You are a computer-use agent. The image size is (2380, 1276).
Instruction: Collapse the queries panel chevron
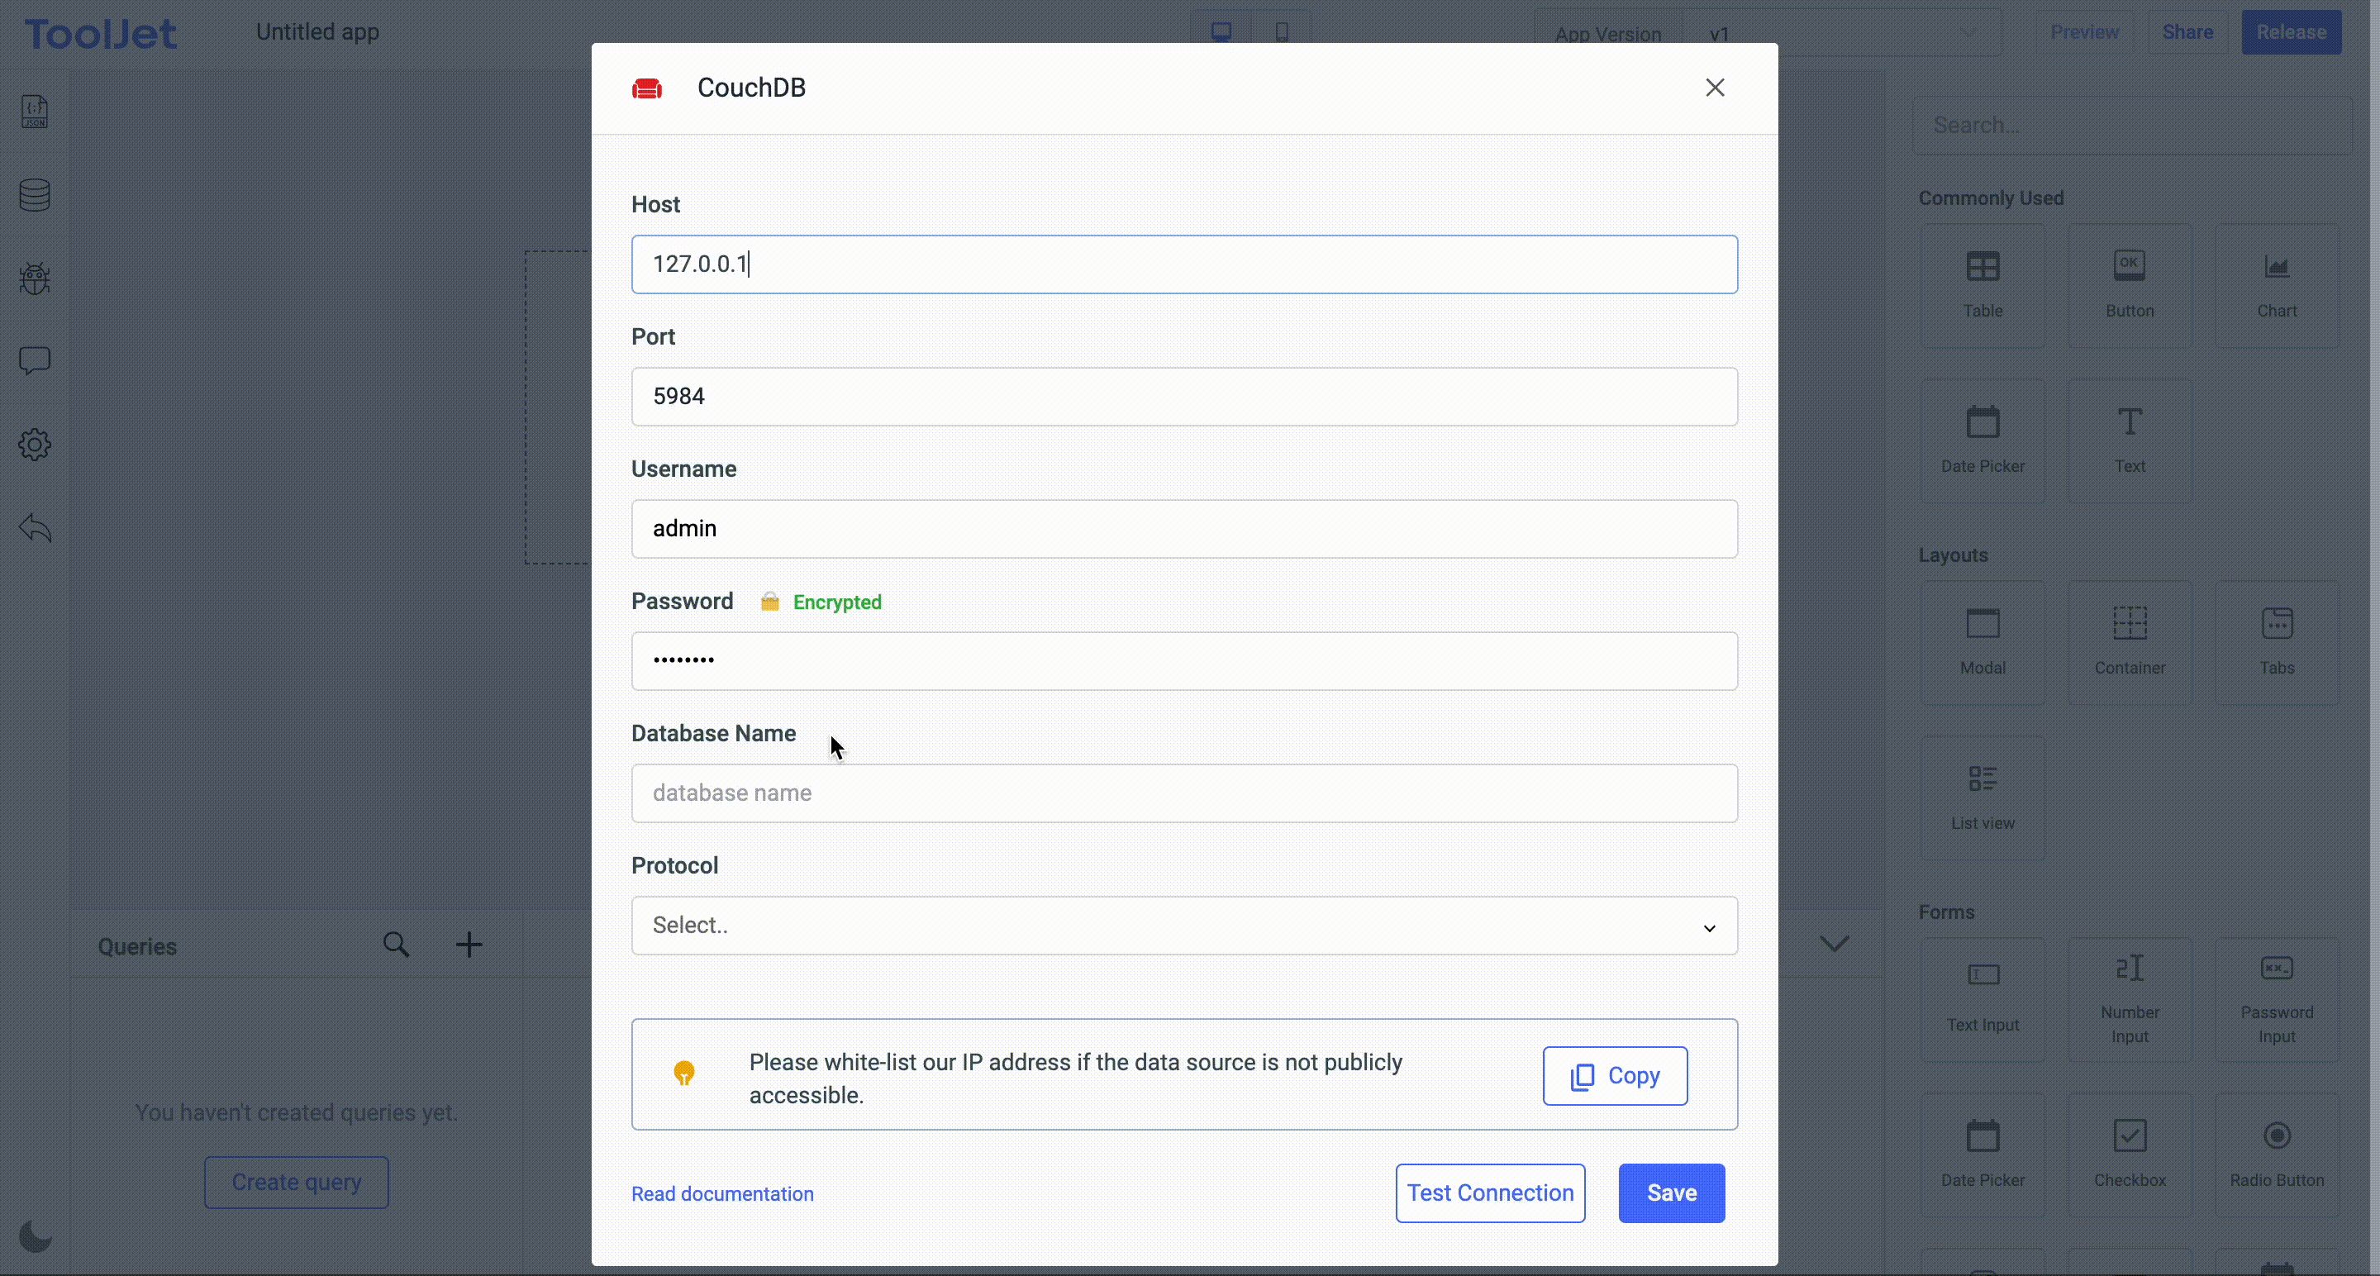click(1833, 944)
